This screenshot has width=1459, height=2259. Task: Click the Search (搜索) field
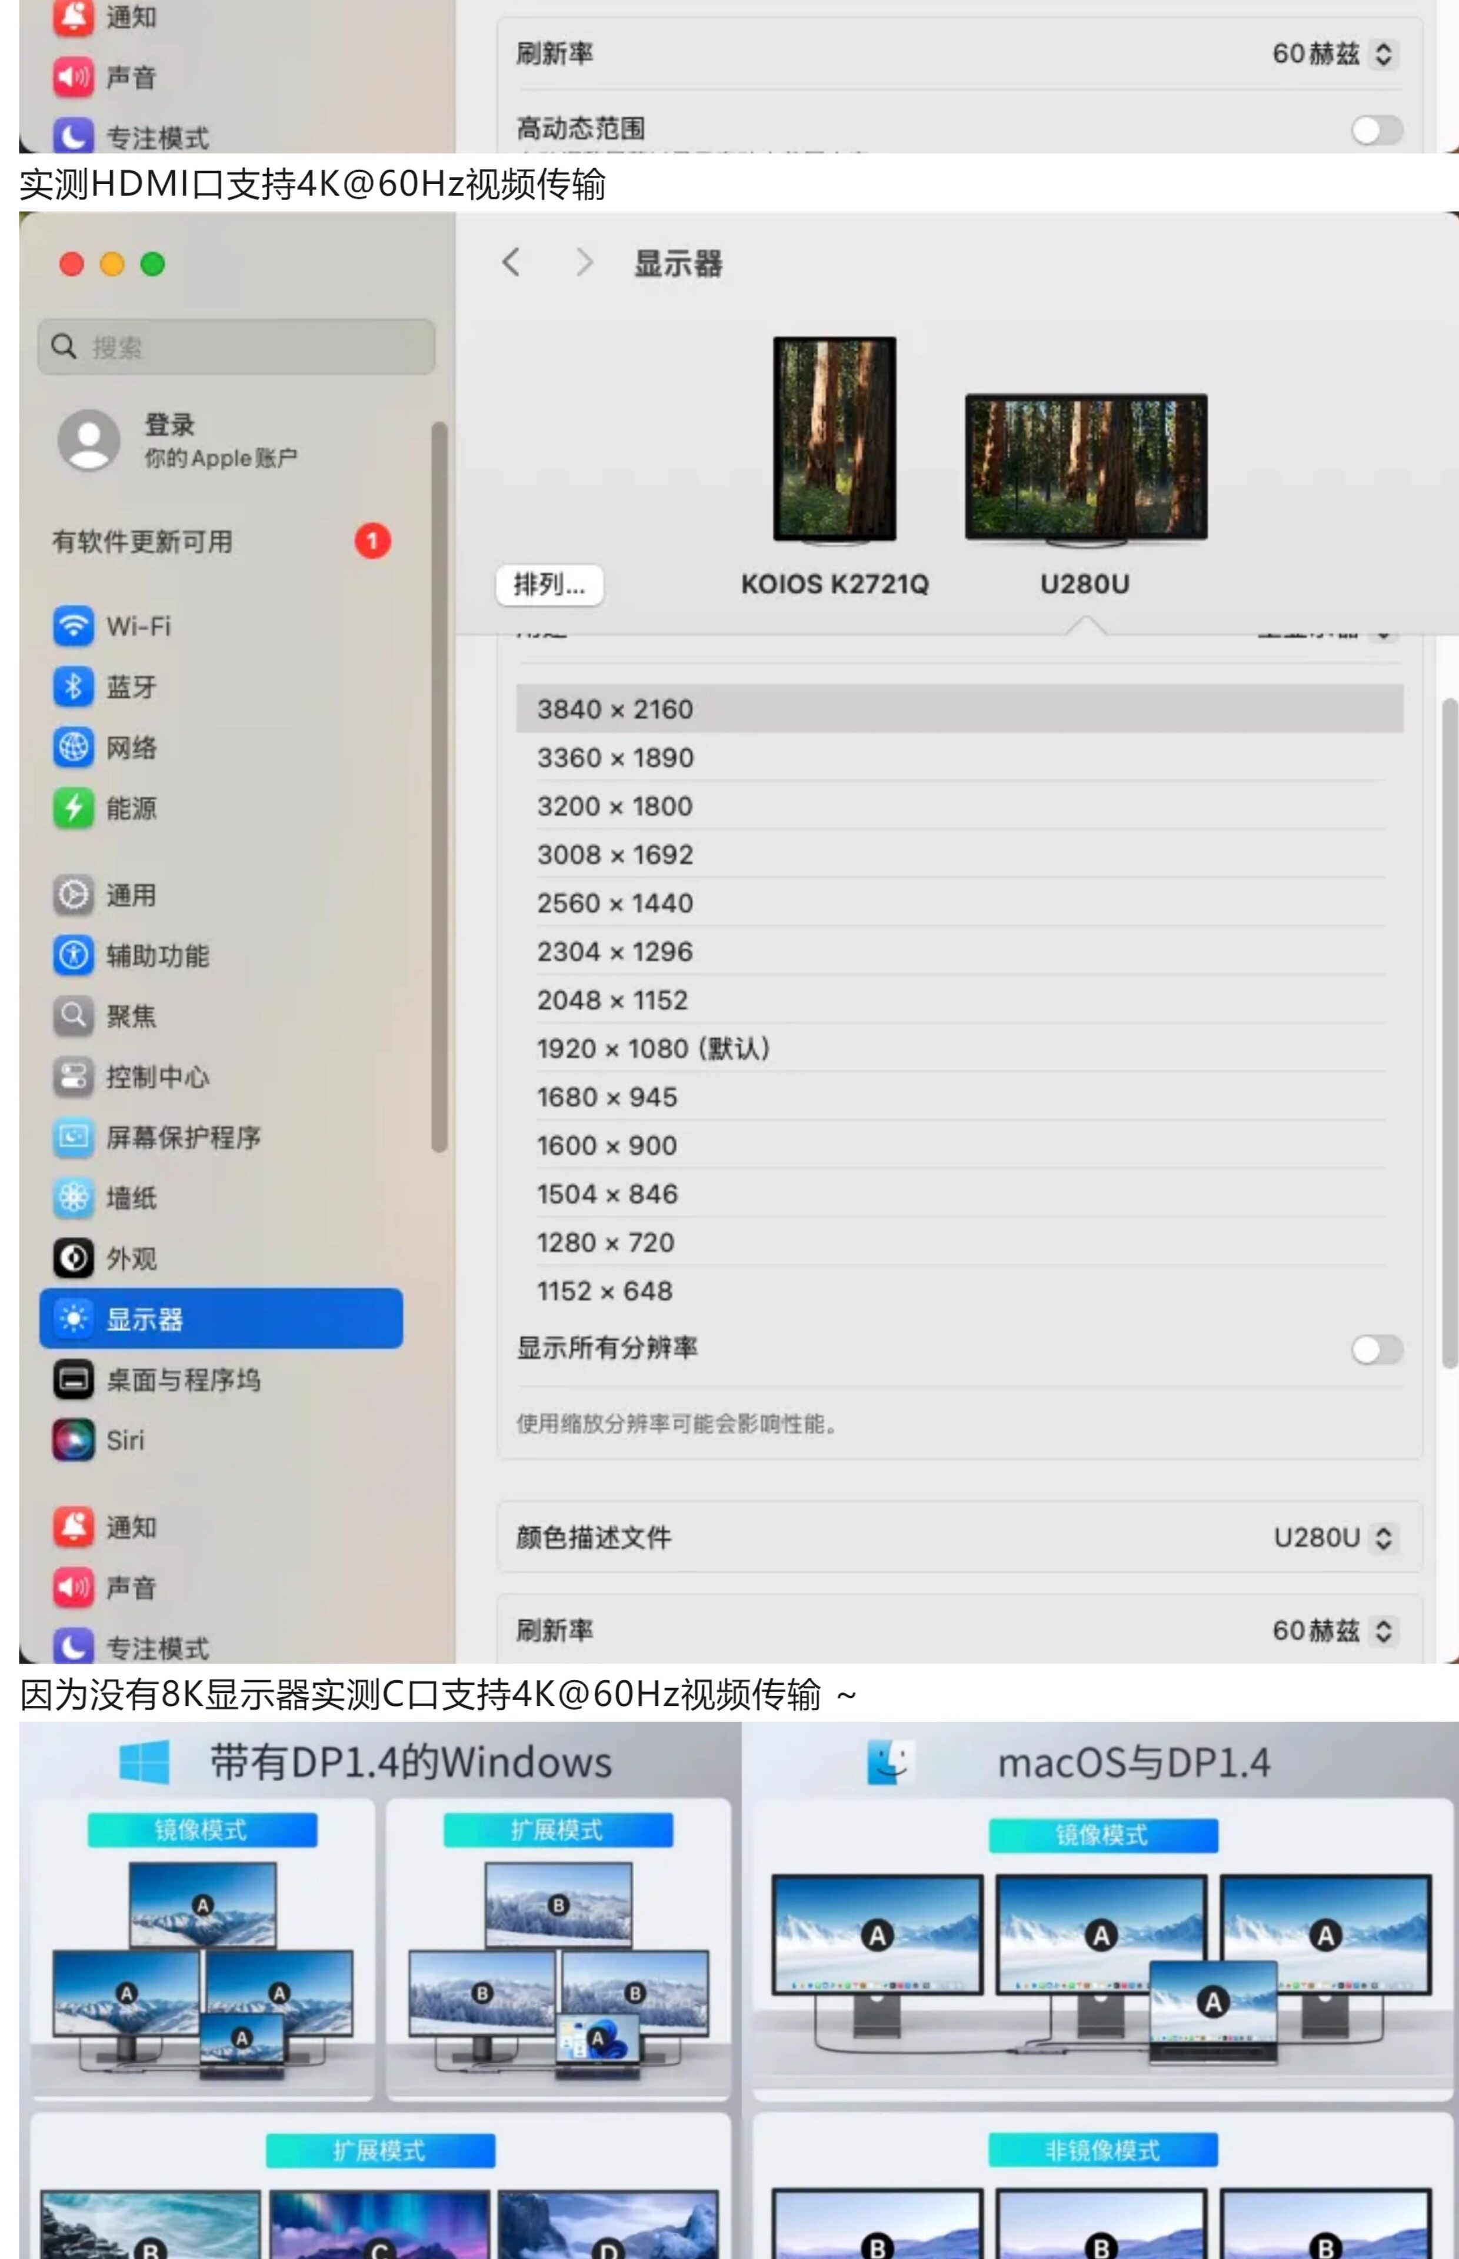pyautogui.click(x=237, y=348)
